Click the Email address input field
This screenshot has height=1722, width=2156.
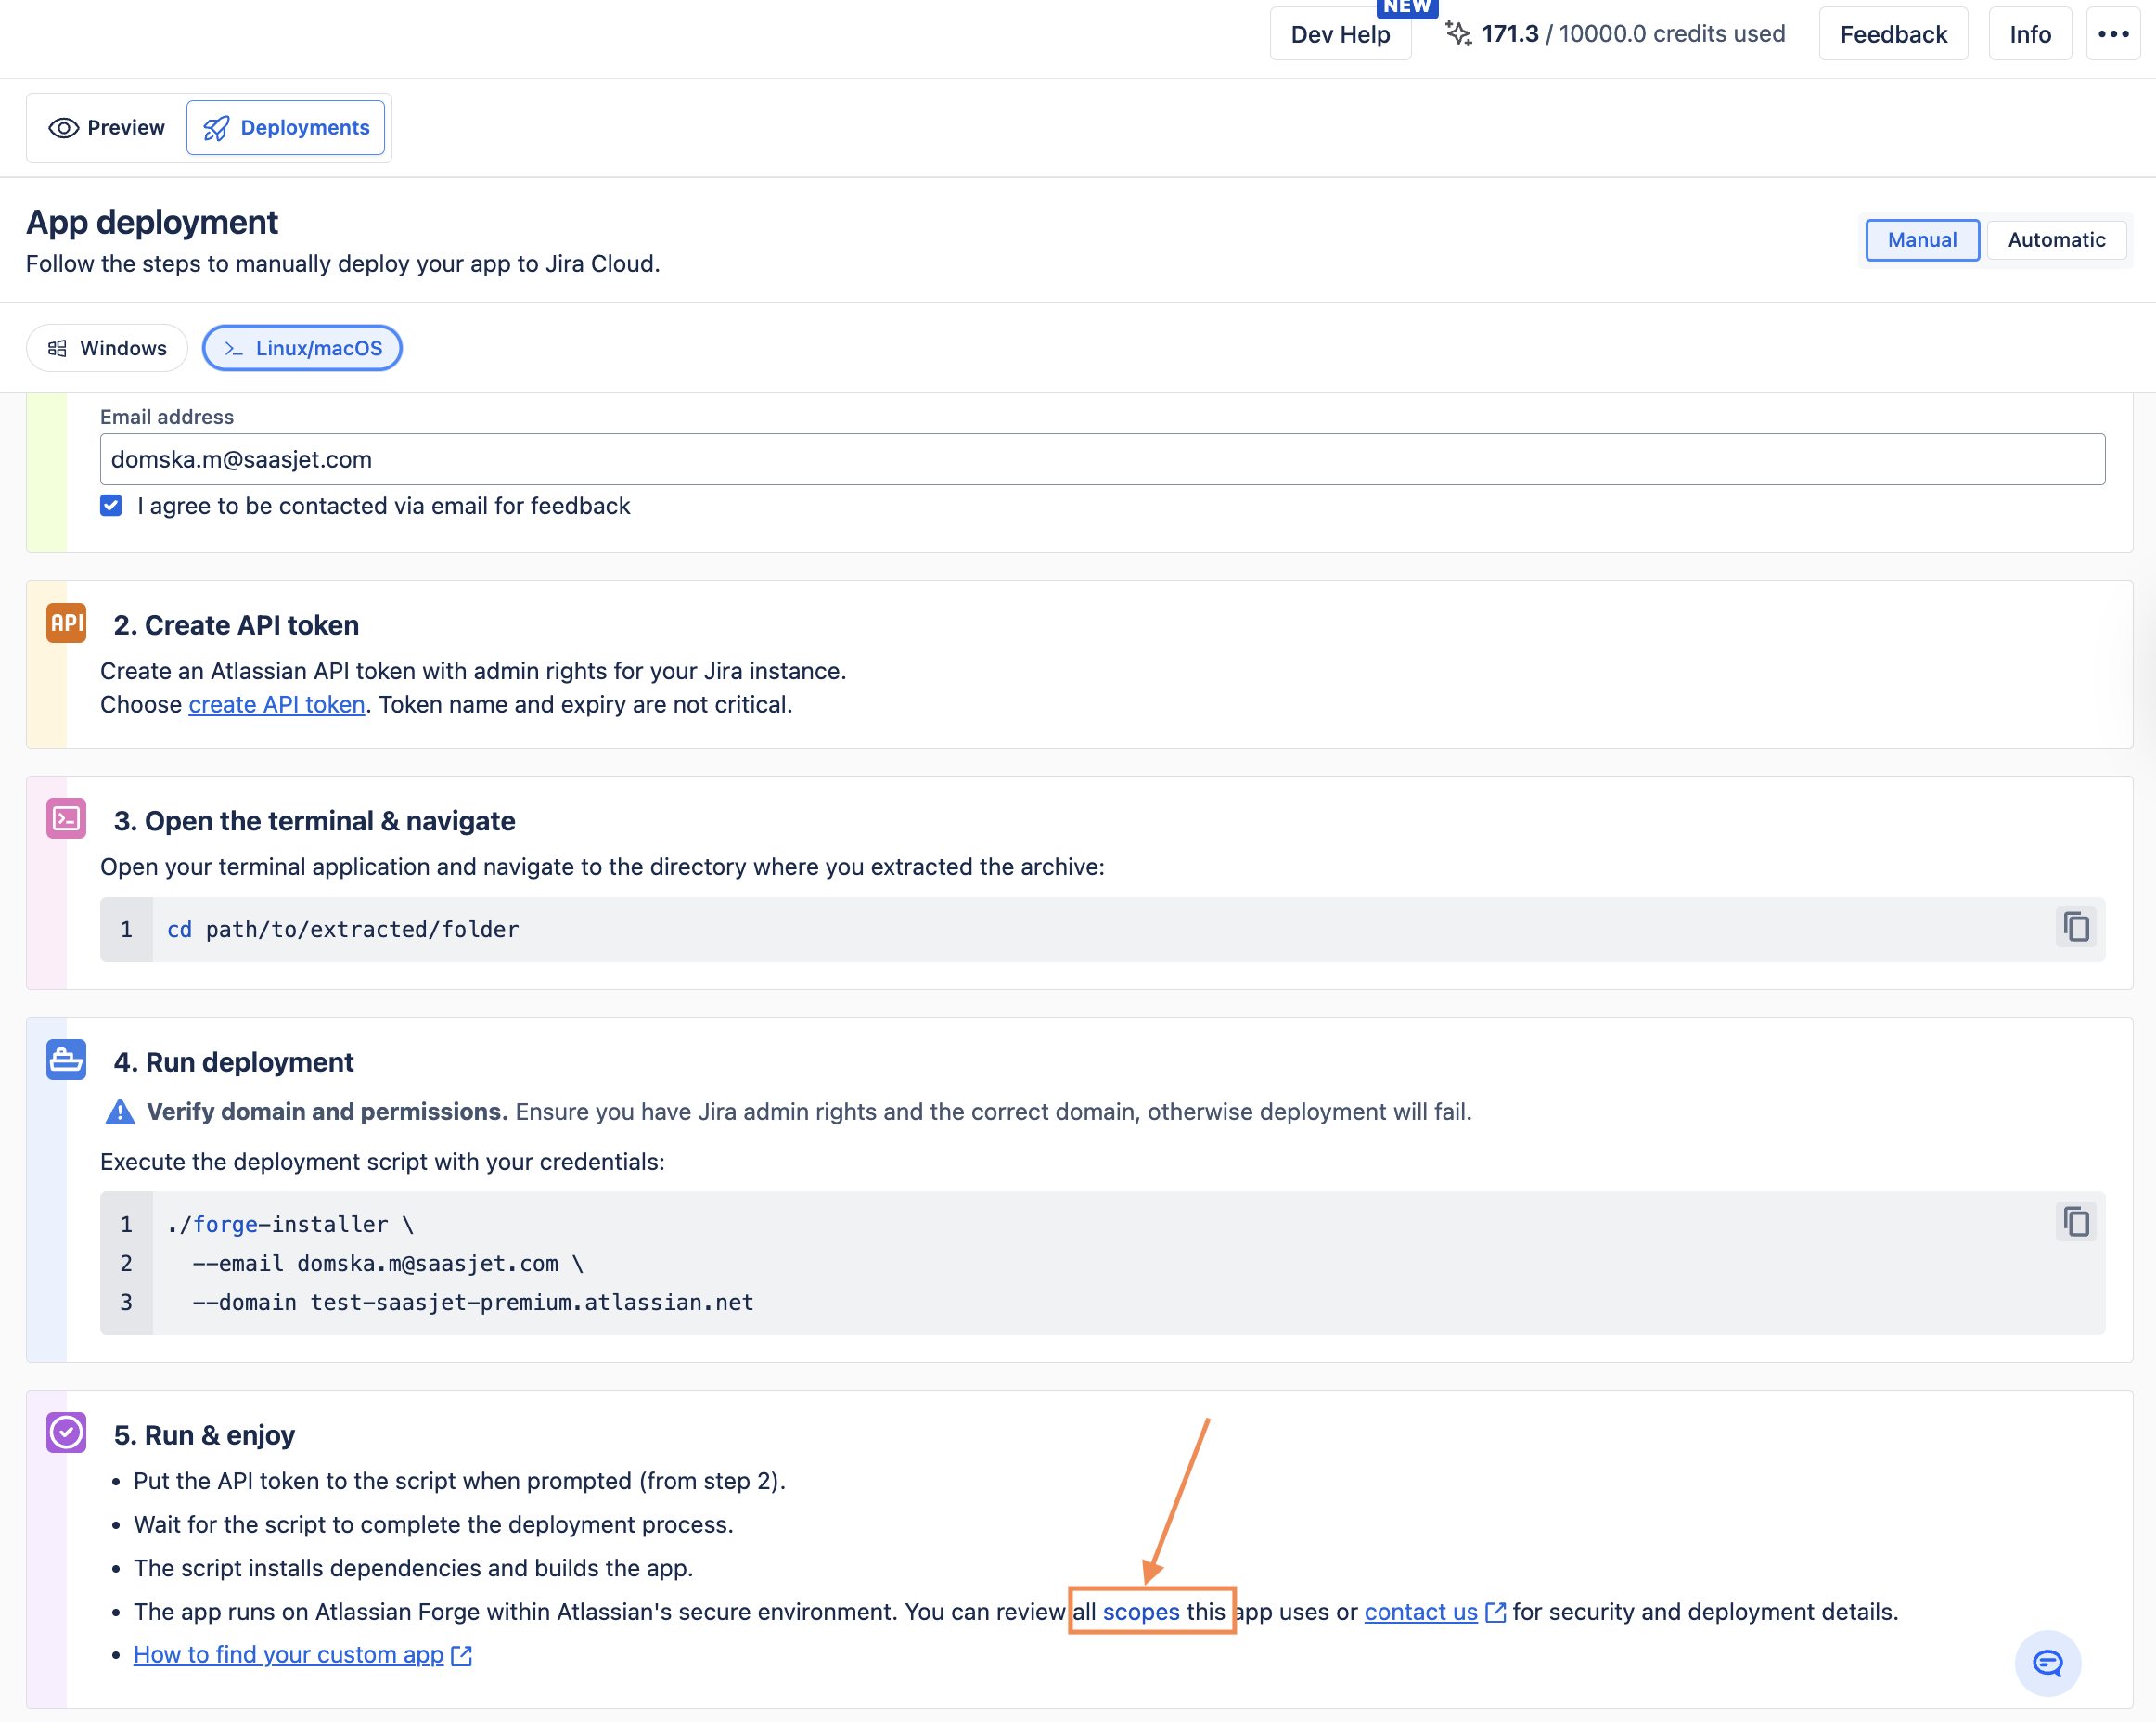(1102, 459)
